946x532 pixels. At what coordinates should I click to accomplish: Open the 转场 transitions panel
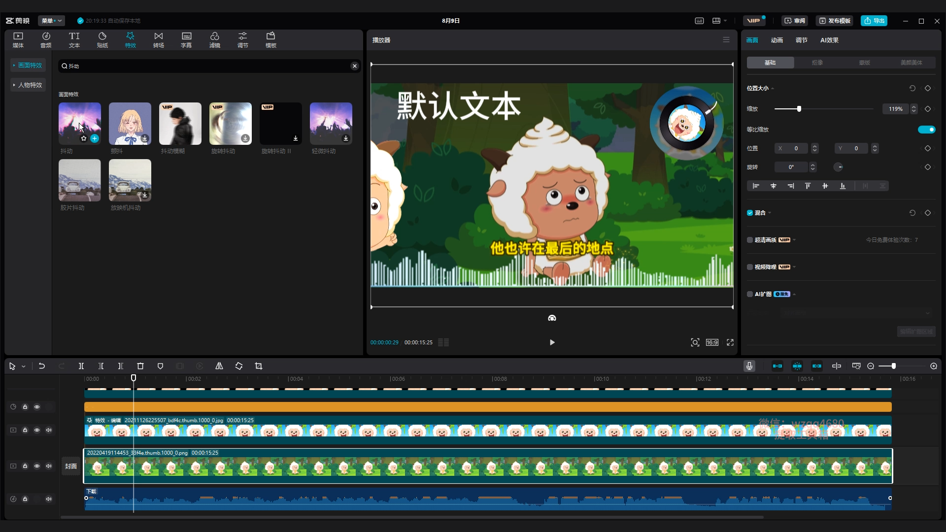pos(158,39)
